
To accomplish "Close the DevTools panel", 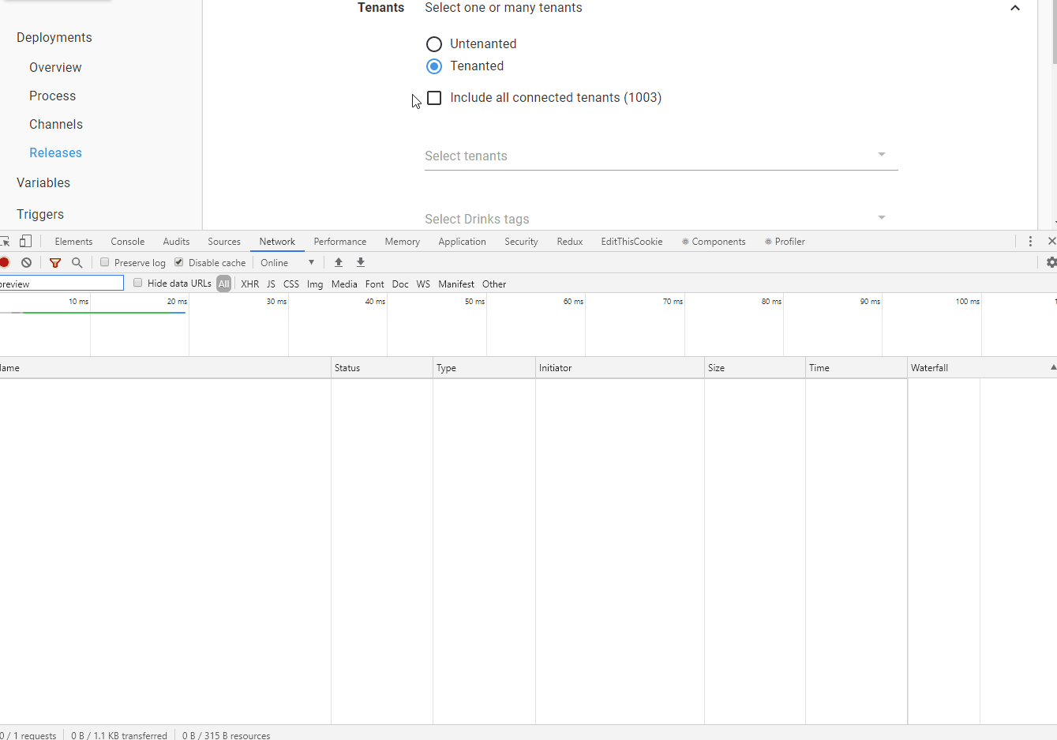I will pos(1051,241).
